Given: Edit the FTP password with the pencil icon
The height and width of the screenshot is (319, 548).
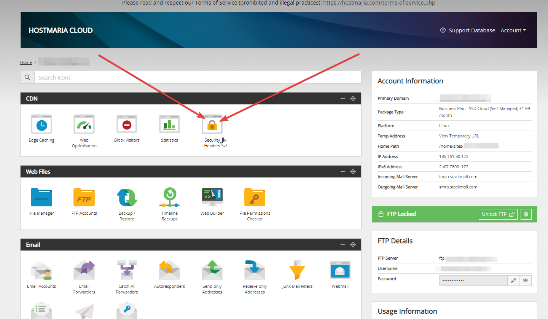Looking at the screenshot, I should [513, 280].
